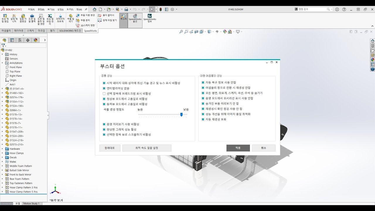Viewport: 375px width, 211px height.
Task: Click 파라미터 좌표계 tool
Action: (x=60, y=18)
